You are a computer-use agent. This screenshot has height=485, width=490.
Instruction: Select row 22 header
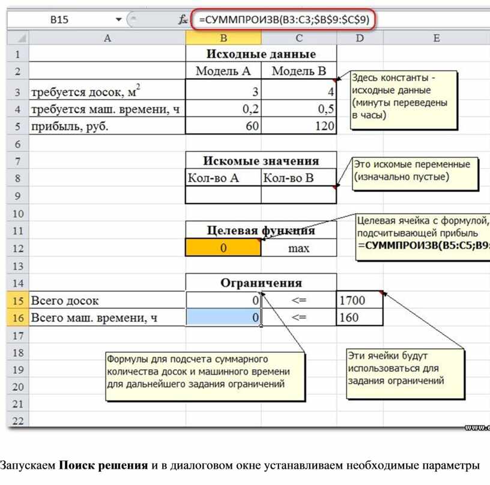tap(18, 420)
